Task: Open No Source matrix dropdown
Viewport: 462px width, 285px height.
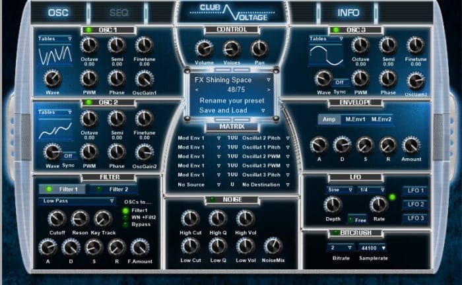Action: click(x=199, y=185)
